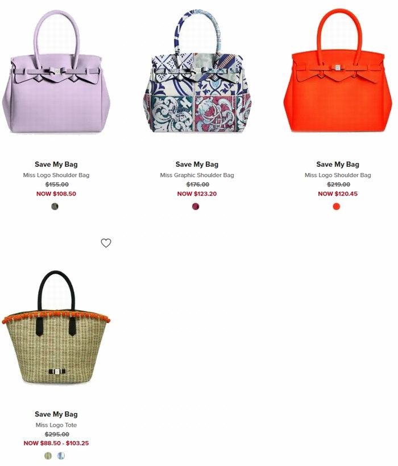
Task: Select the magenta swatch under Miss Graphic bag
Action: pyautogui.click(x=196, y=206)
